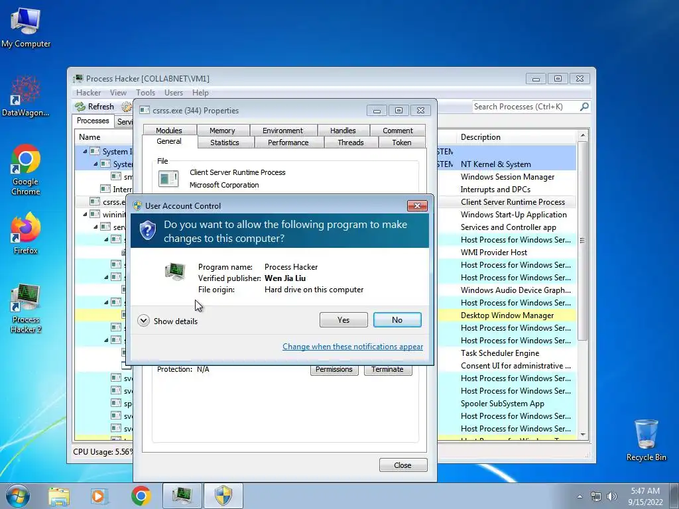The image size is (679, 509).
Task: Select Windows Audio Device Graph row
Action: [x=507, y=290]
